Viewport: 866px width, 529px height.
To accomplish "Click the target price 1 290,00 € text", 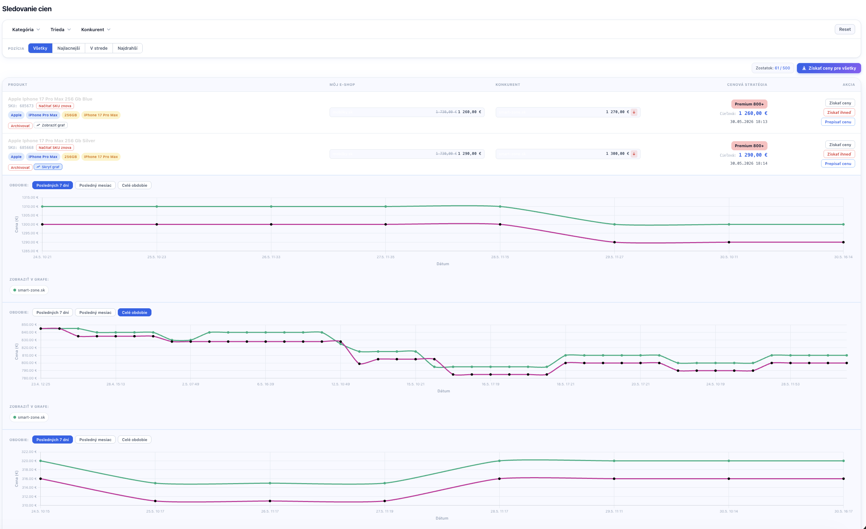I will tap(753, 155).
